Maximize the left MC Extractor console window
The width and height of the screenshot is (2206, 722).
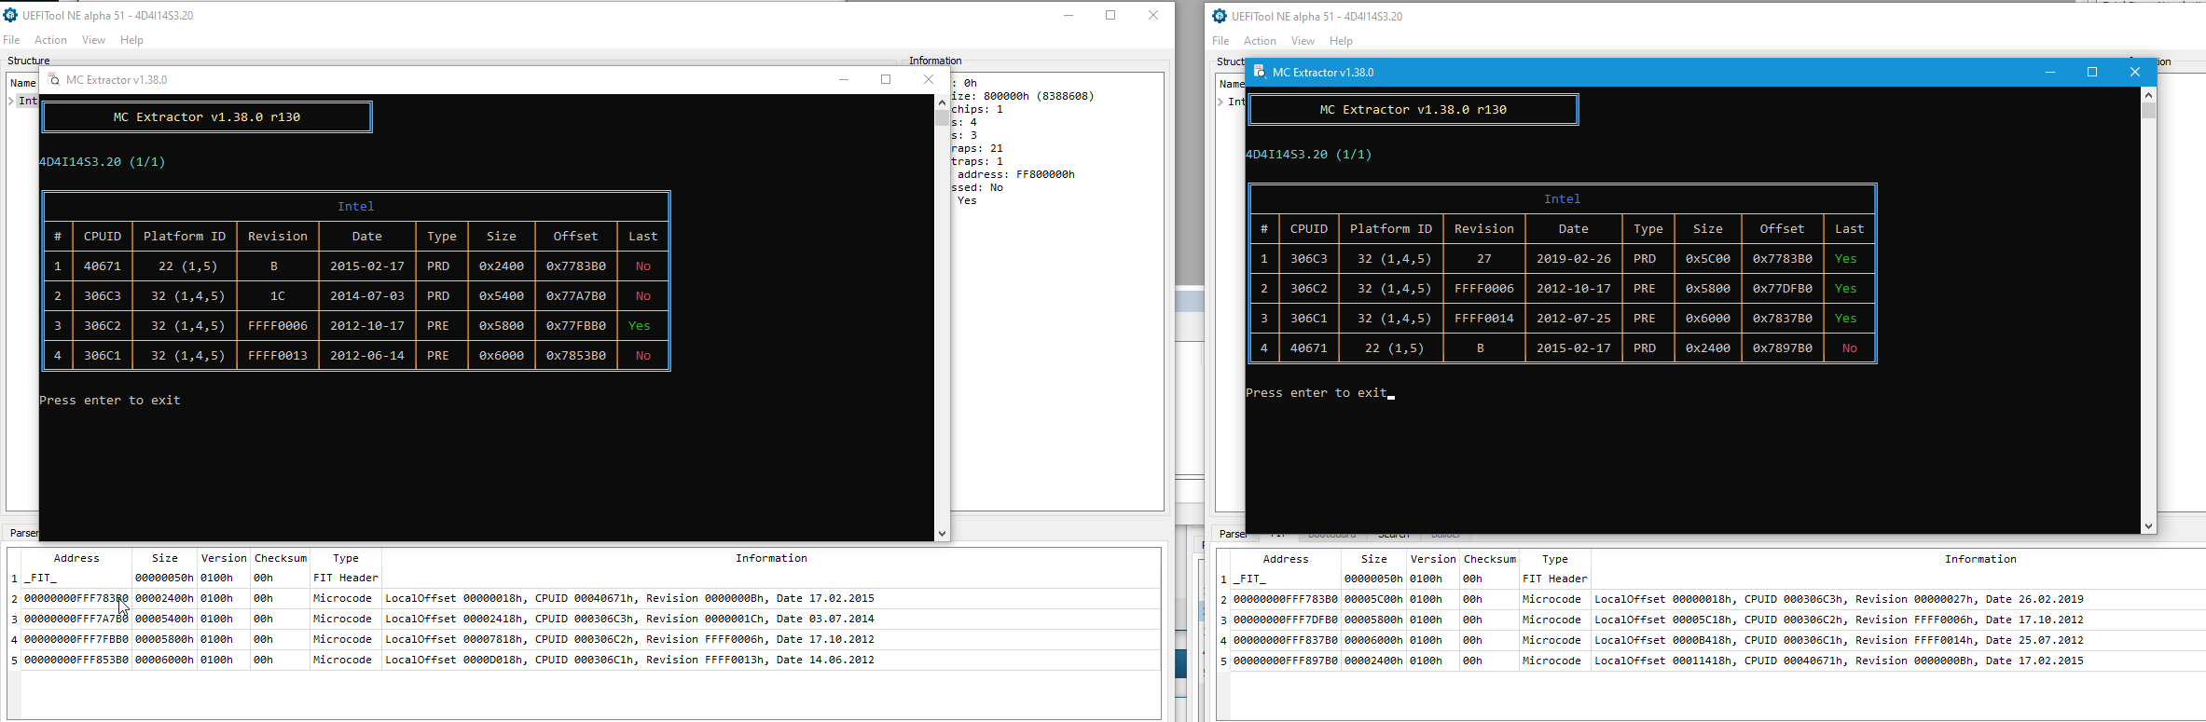click(x=886, y=79)
